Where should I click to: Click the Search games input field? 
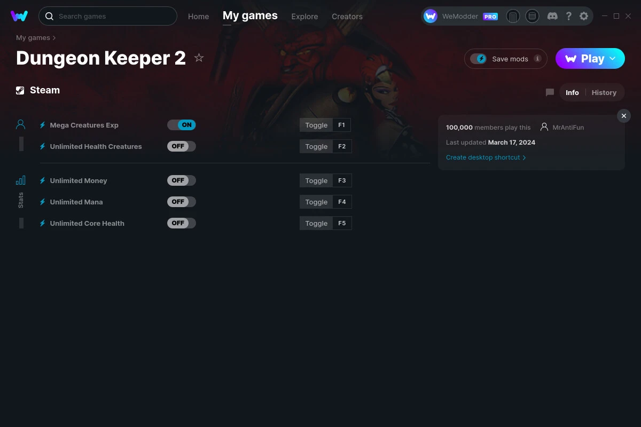click(x=108, y=16)
